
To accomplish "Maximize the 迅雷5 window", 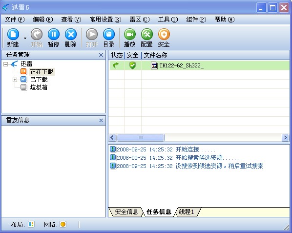I will tap(272, 8).
